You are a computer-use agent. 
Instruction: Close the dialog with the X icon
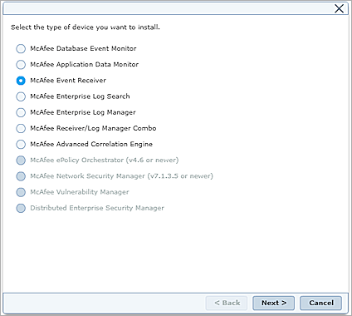coord(339,8)
